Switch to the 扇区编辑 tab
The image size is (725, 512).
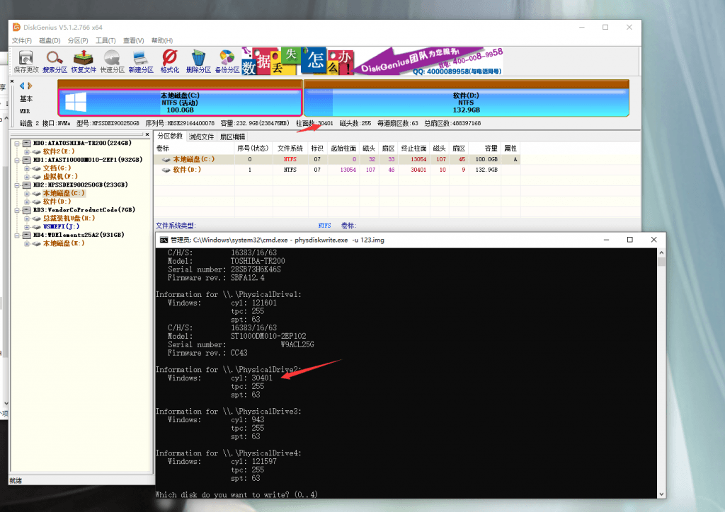coord(232,136)
